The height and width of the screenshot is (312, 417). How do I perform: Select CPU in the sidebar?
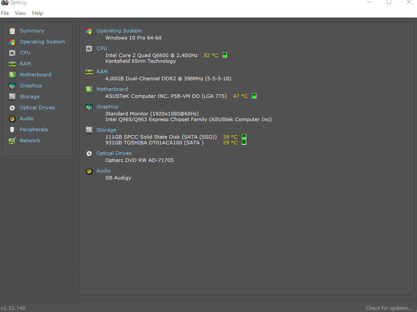(x=25, y=53)
